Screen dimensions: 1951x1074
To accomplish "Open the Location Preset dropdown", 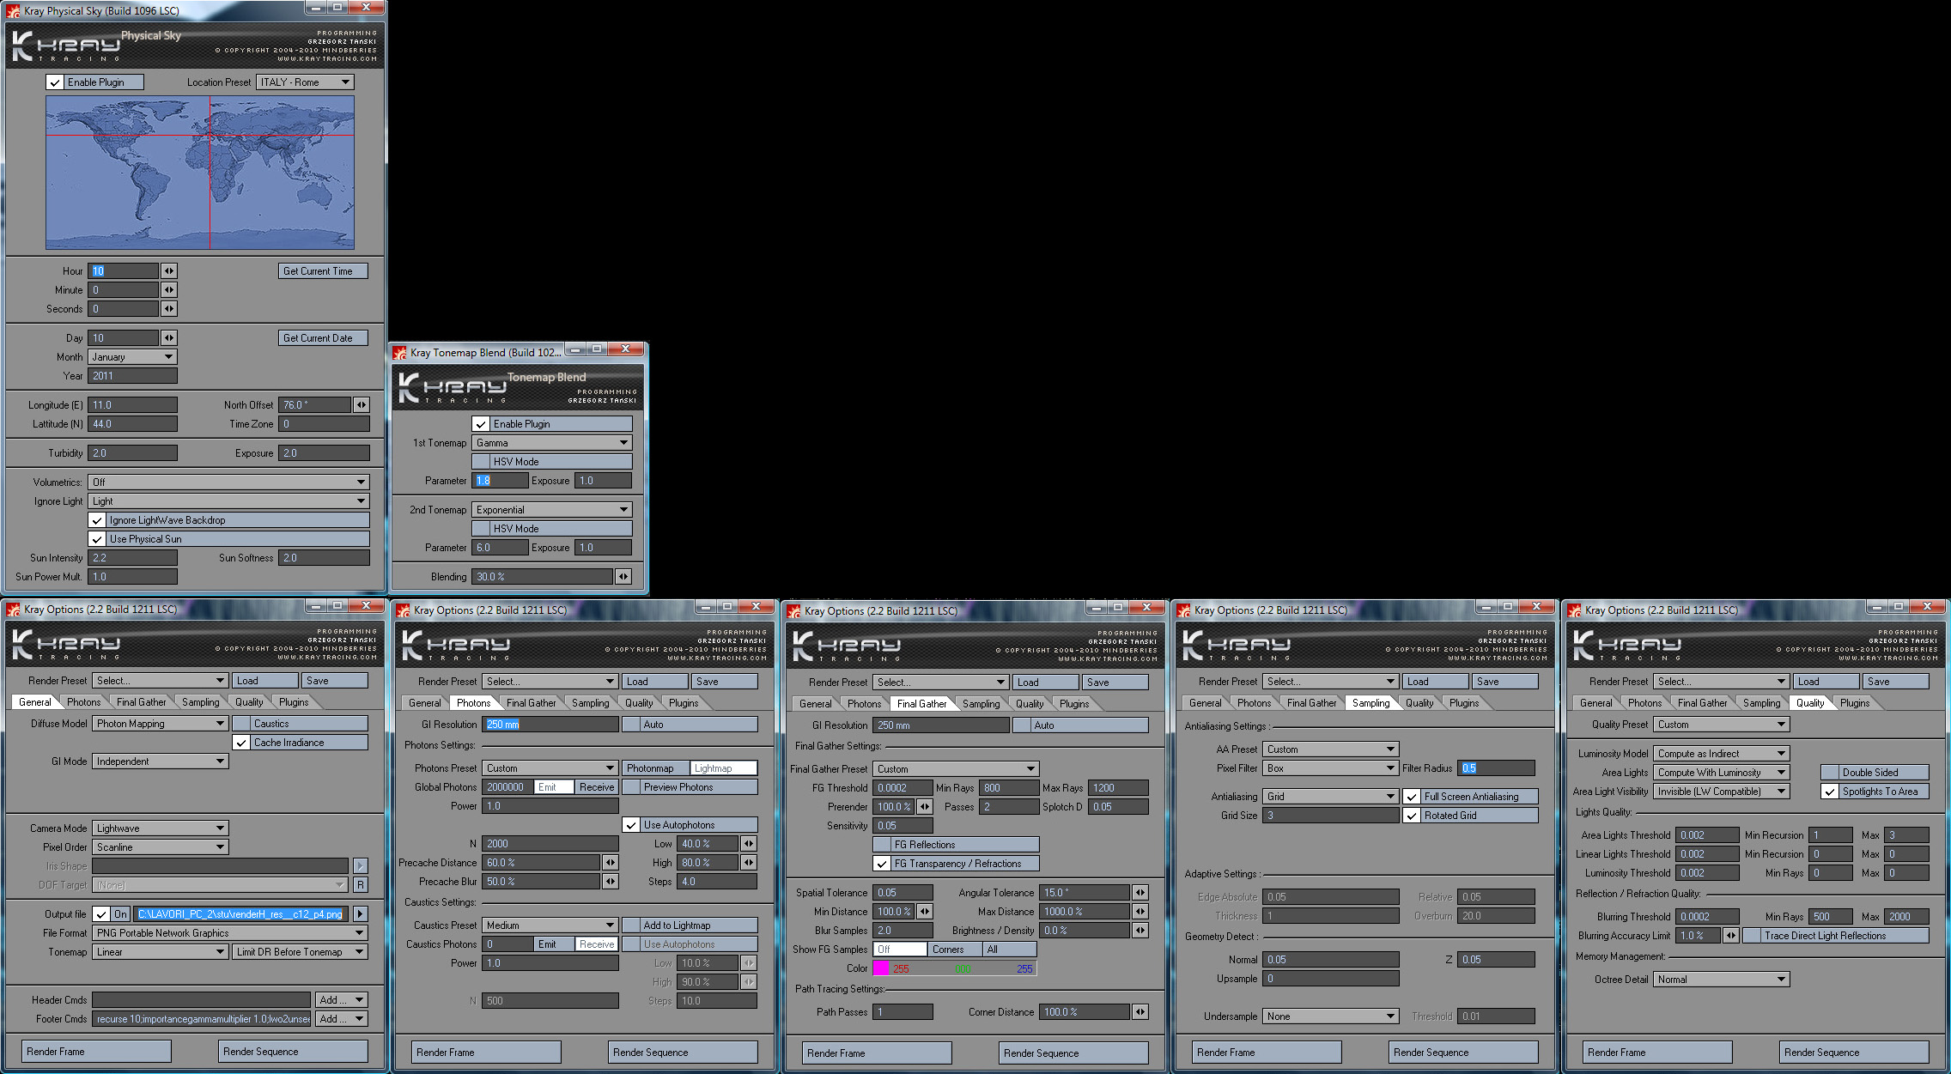I will click(x=305, y=82).
